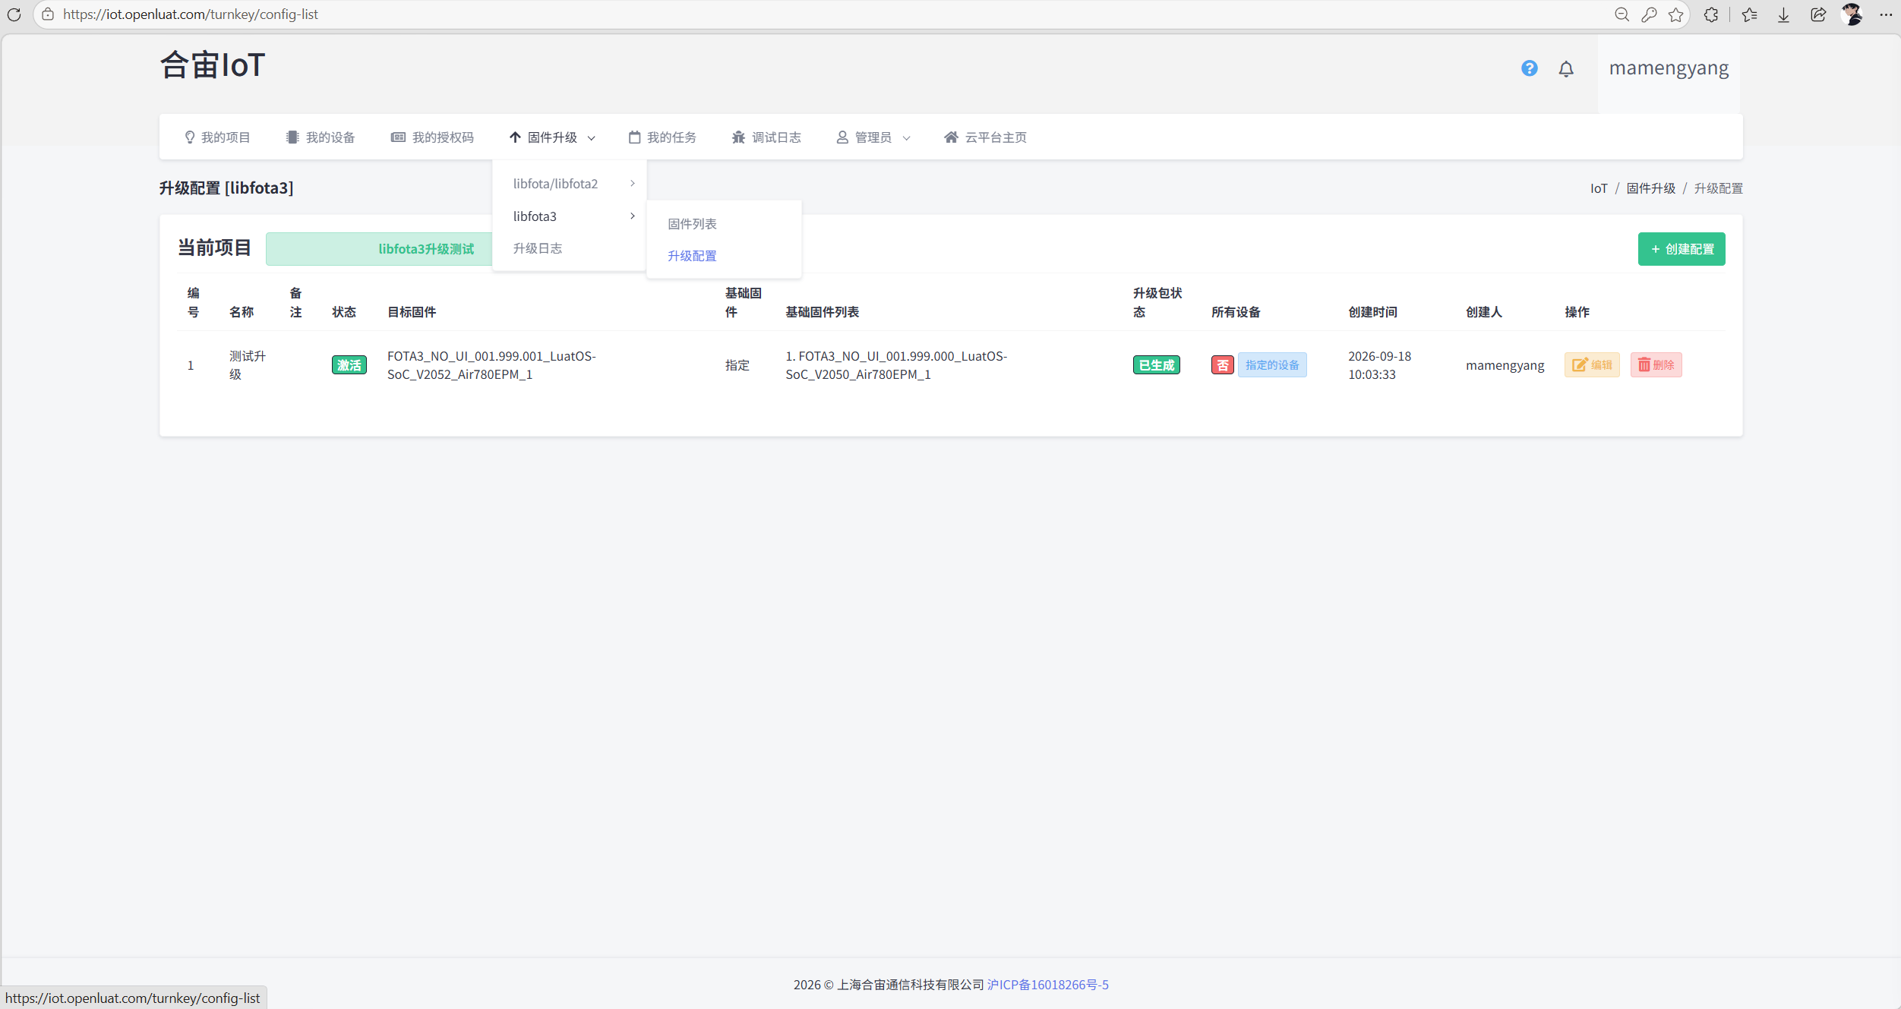Image resolution: width=1901 pixels, height=1009 pixels.
Task: Click the browser address bar URL
Action: [x=191, y=14]
